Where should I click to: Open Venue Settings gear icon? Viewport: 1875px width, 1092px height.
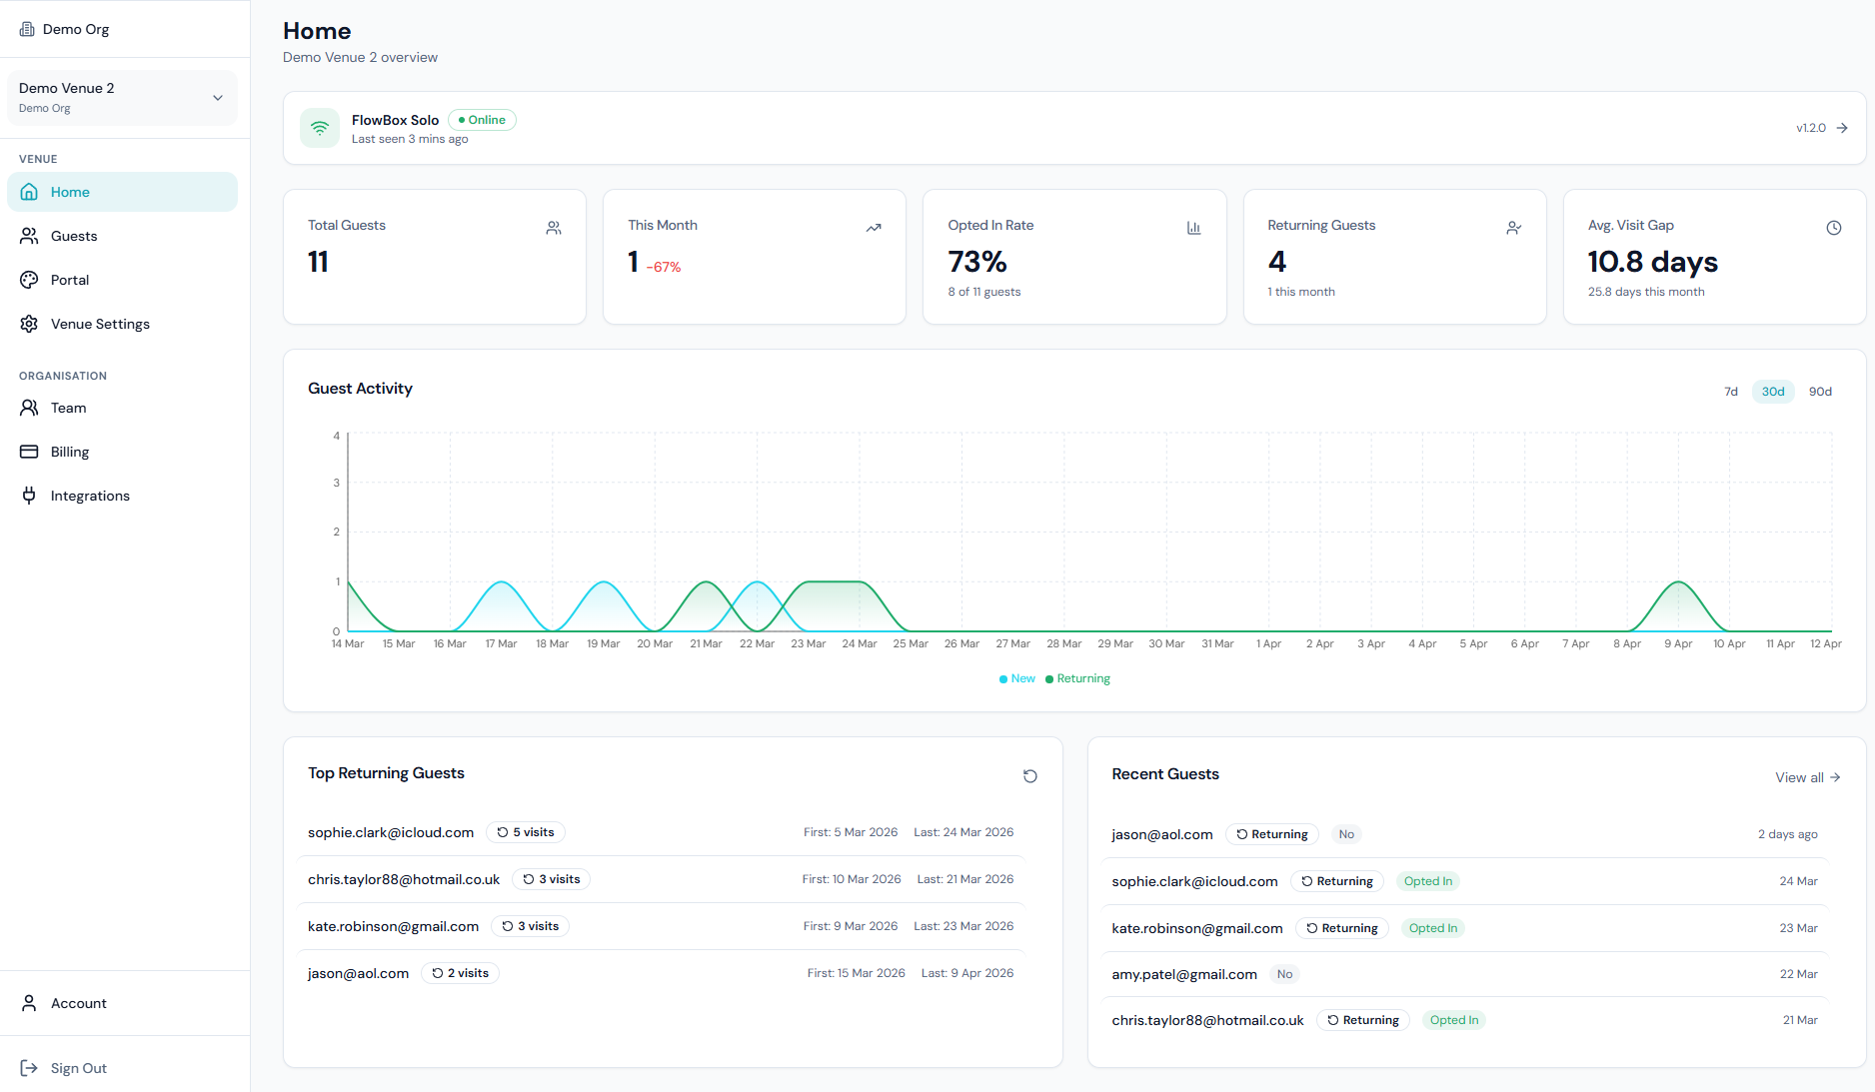click(29, 324)
